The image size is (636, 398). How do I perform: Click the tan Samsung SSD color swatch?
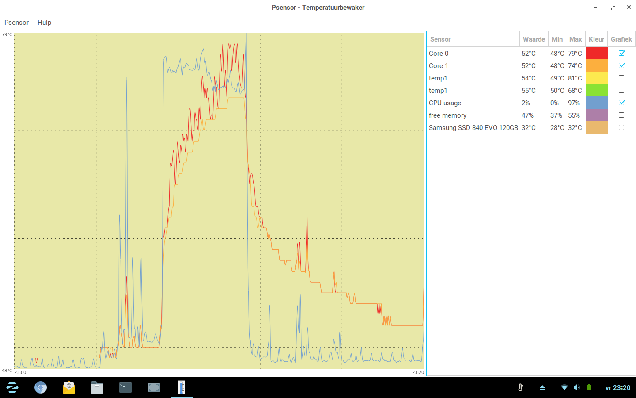tap(597, 127)
